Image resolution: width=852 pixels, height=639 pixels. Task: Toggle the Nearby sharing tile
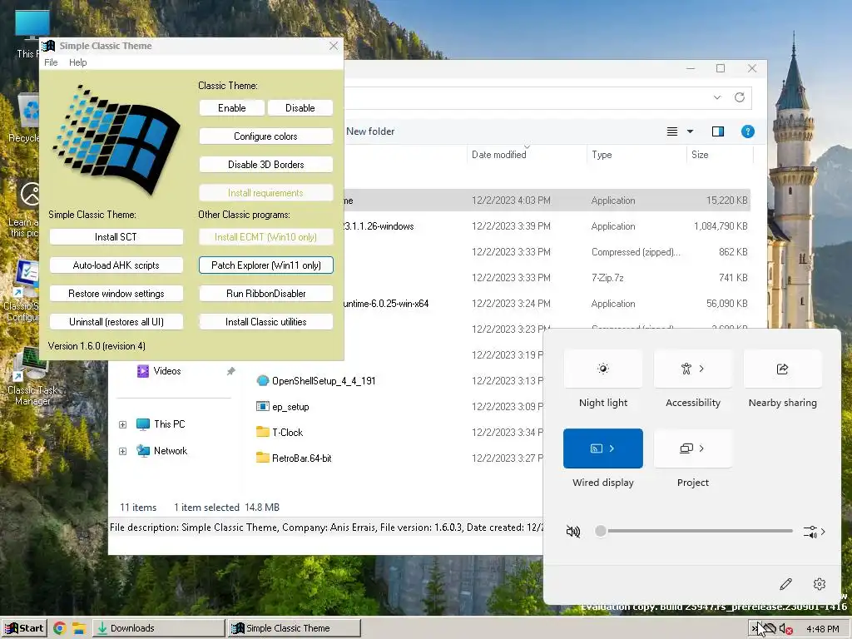pos(782,369)
